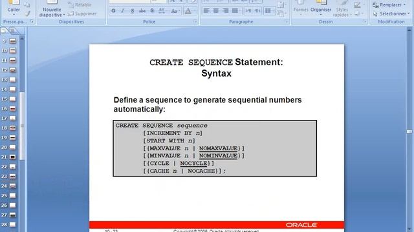Click the '[INCREMENT BY n]' code line
Image resolution: width=414 pixels, height=232 pixels.
tap(173, 133)
